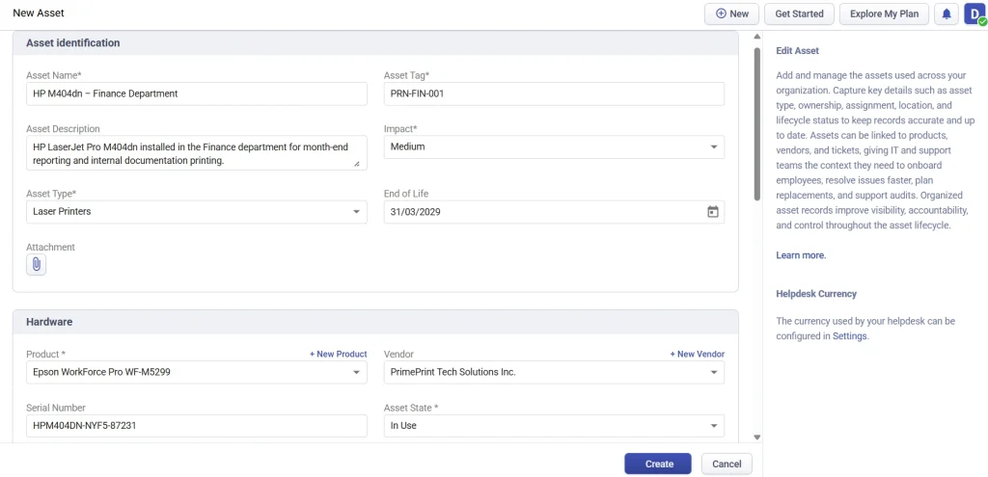988x477 pixels.
Task: Focus the Asset Name input field
Action: point(197,93)
